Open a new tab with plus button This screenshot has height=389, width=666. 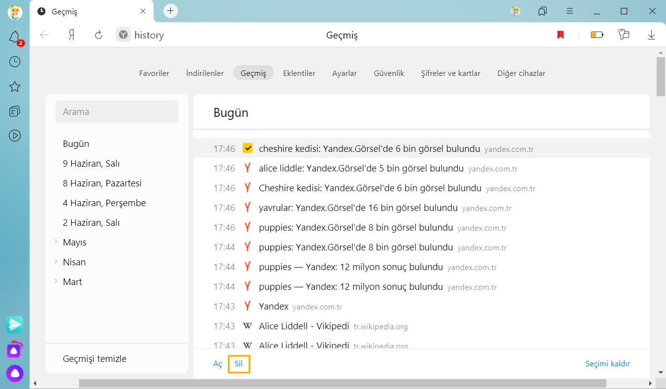point(171,11)
